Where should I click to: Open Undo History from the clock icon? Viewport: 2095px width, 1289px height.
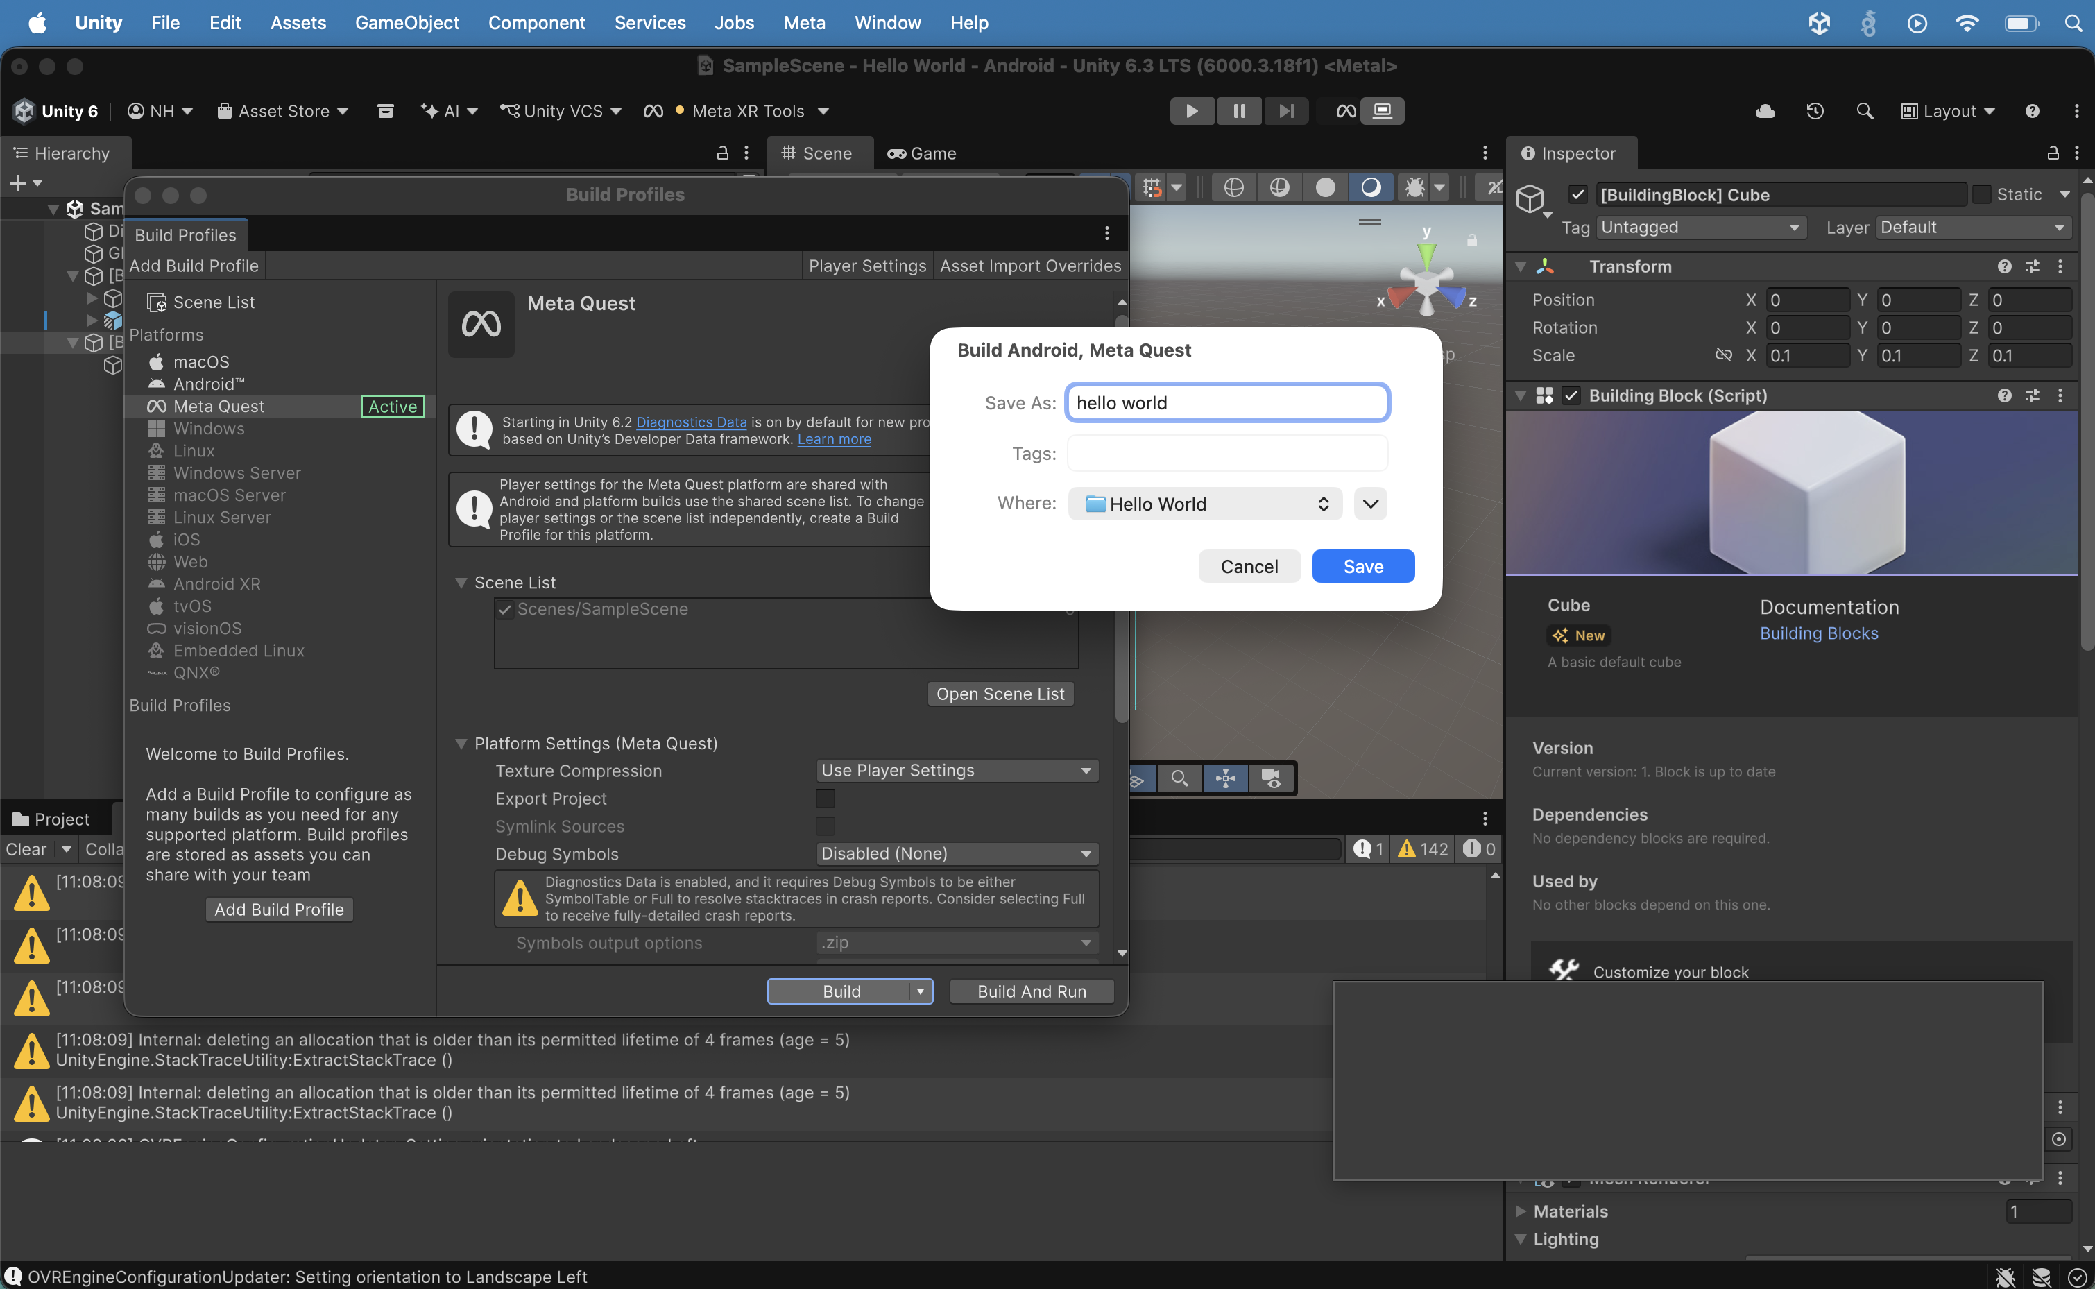[1815, 111]
